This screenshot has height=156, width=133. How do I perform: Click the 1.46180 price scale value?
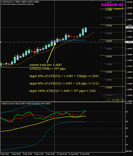(x=129, y=84)
